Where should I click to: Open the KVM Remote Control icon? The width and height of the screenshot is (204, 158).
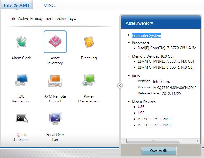click(x=55, y=81)
